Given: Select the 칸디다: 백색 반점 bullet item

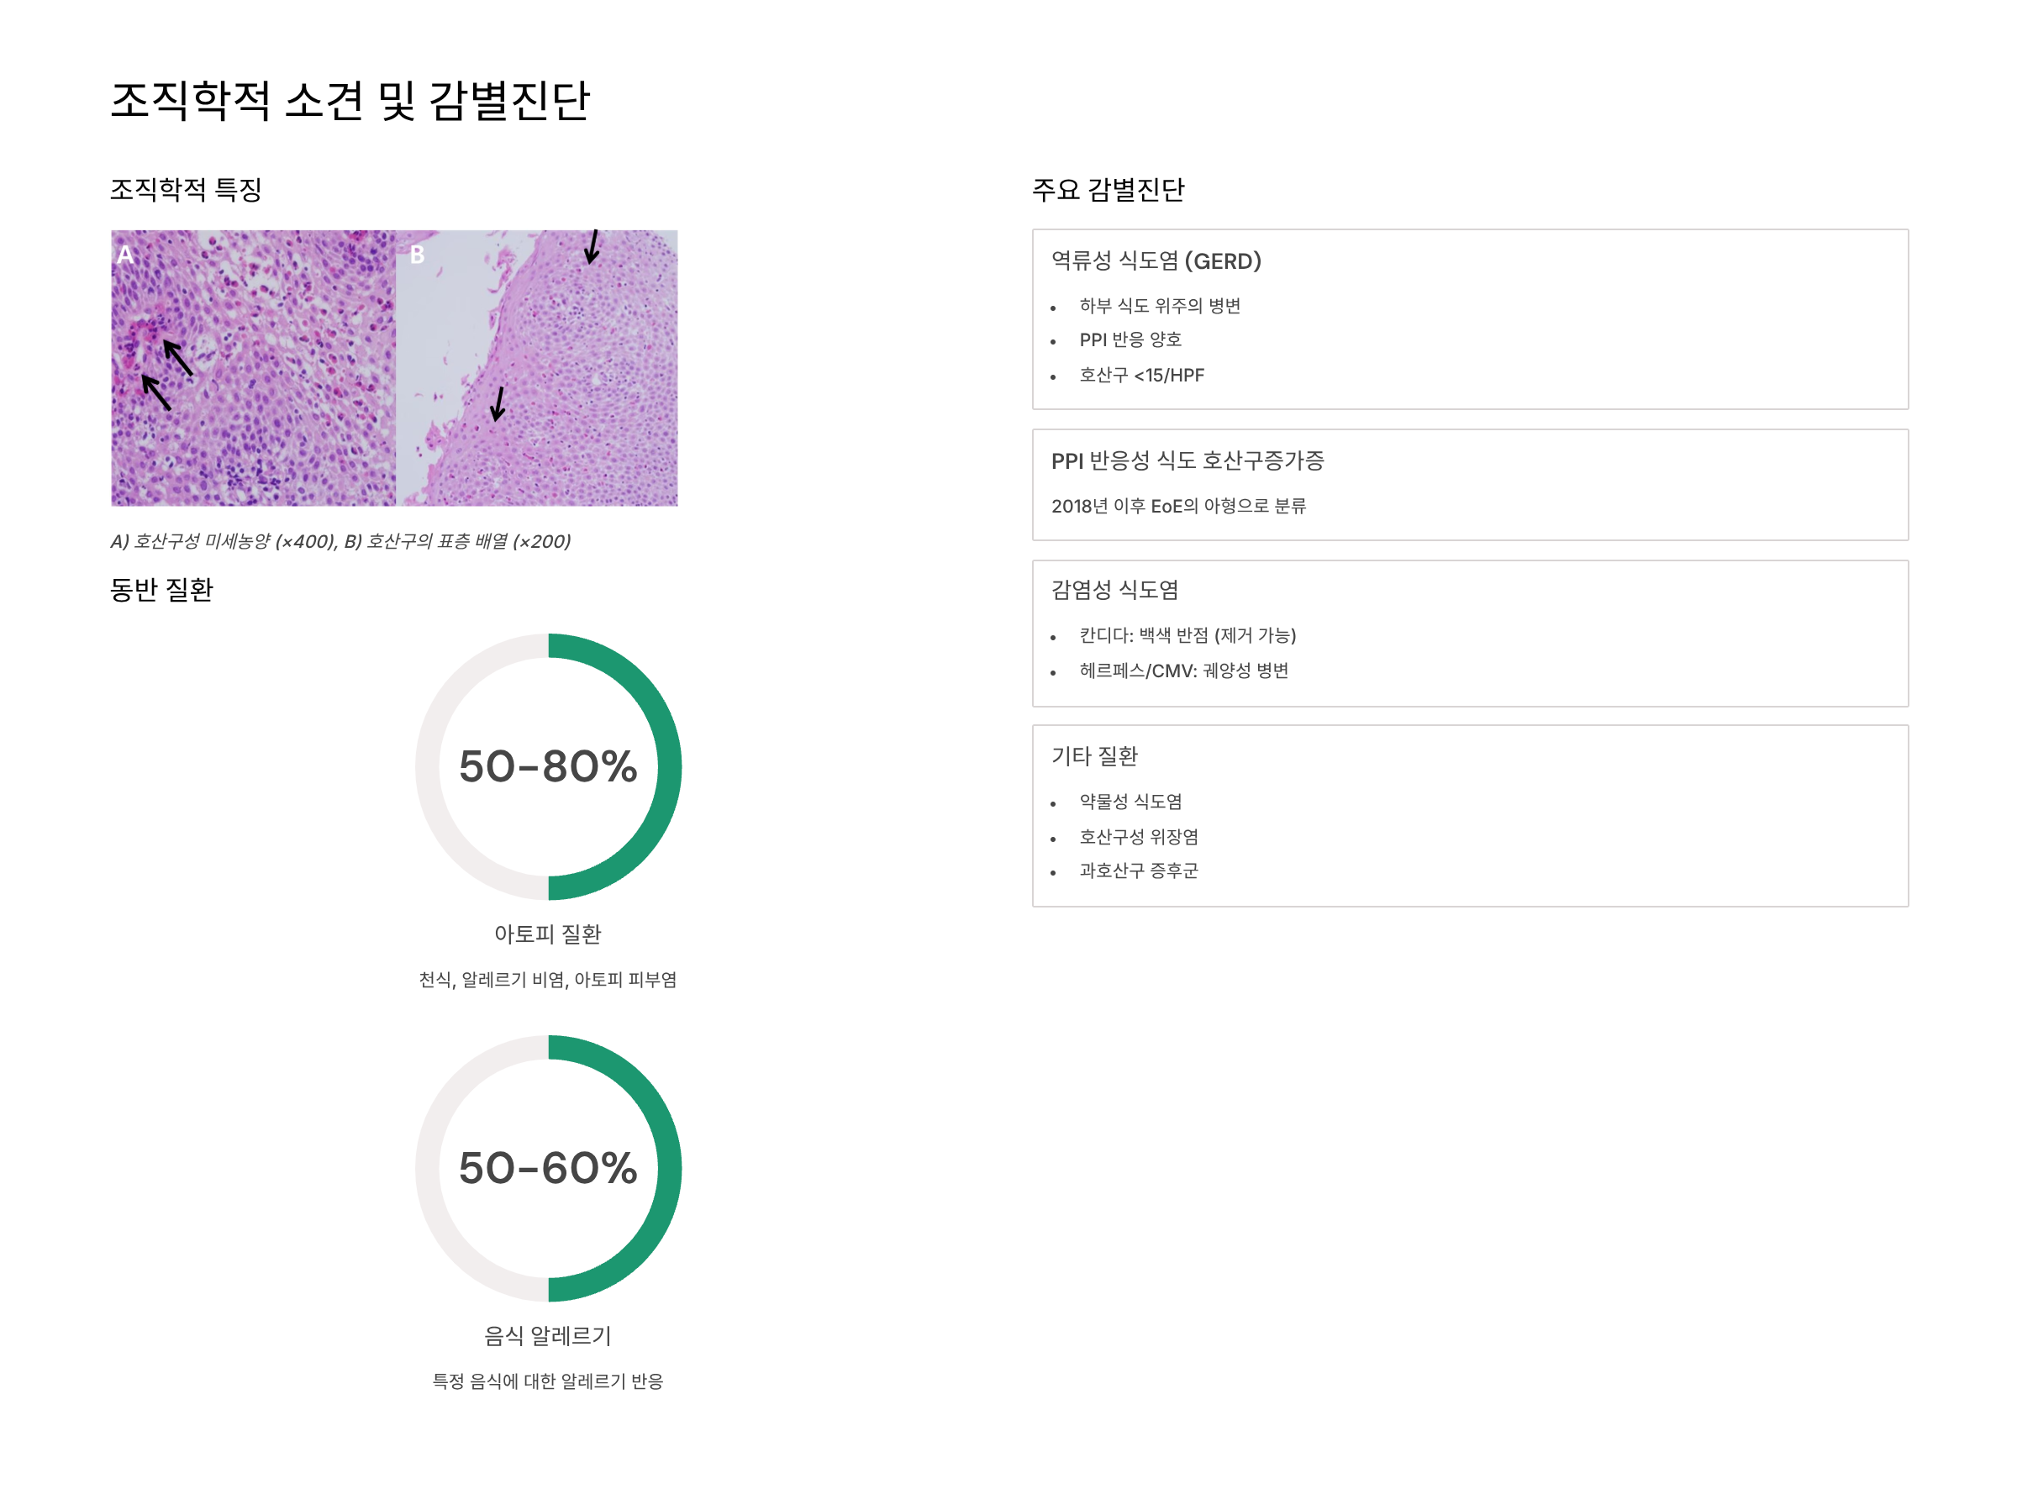Looking at the screenshot, I should [x=1188, y=636].
